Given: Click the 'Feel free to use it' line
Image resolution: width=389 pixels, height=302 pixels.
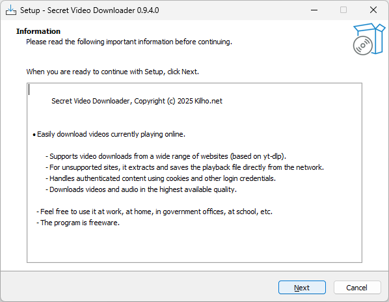Looking at the screenshot, I should point(155,212).
